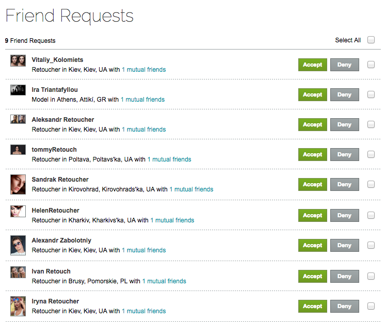Viewport: 386px width, 322px height.
Task: View mutual friends with tommyRetouch
Action: coord(169,159)
